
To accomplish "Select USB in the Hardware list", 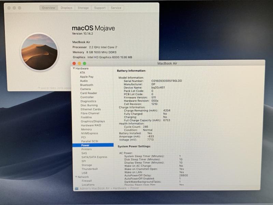I will 84,173.
